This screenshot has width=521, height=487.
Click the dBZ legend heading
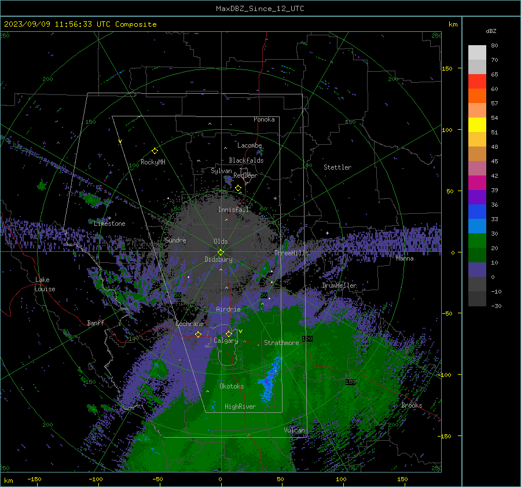click(491, 31)
